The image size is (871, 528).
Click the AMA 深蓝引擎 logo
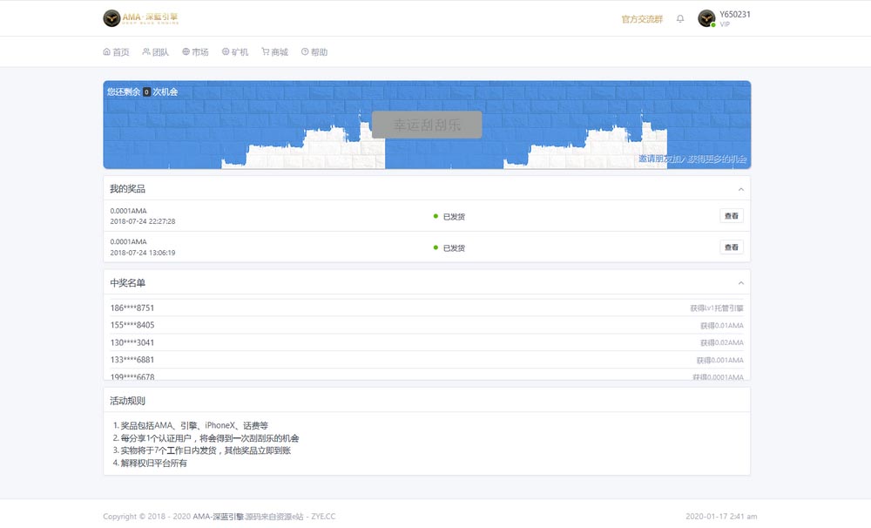[x=140, y=18]
